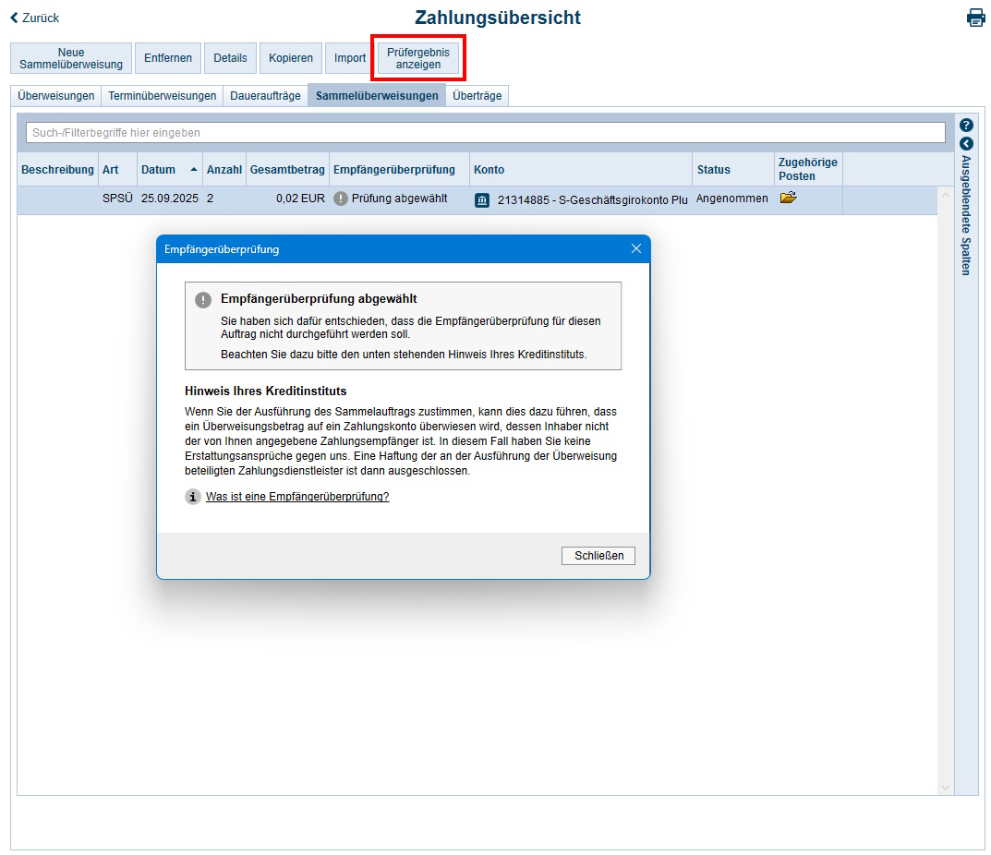Expand the Ausgeblendete Spalten side panel

(x=966, y=144)
